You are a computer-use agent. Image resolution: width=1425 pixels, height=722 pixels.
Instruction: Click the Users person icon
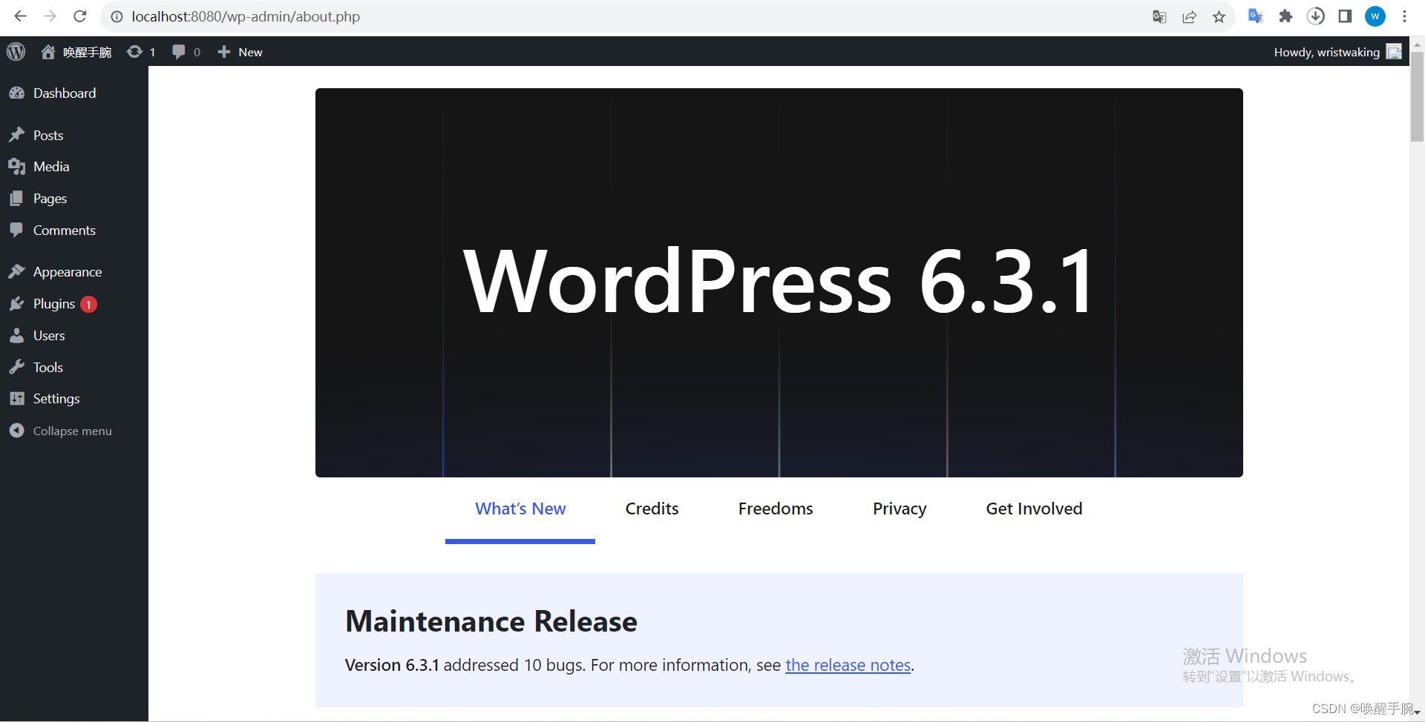tap(16, 336)
